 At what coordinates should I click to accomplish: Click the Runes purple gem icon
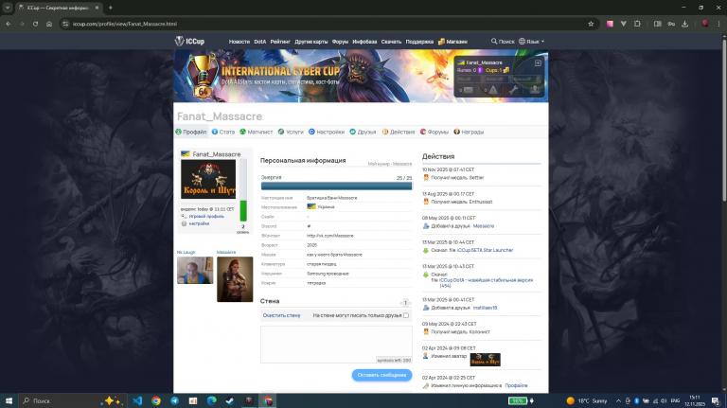click(480, 70)
